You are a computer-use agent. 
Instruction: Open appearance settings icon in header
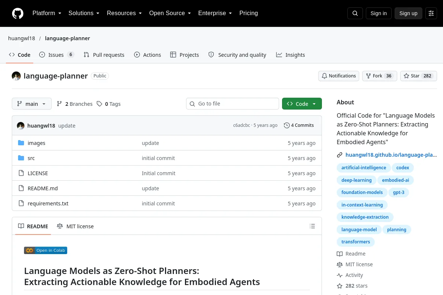pos(431,13)
